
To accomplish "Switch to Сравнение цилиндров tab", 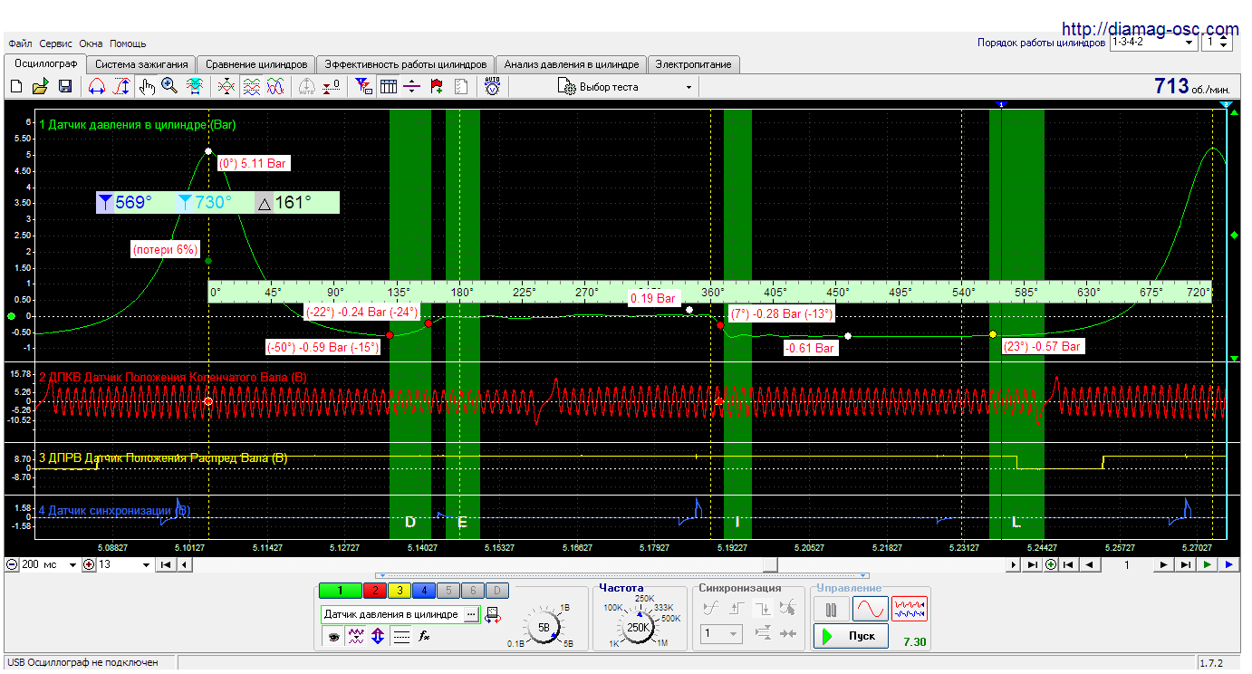I will [x=255, y=64].
